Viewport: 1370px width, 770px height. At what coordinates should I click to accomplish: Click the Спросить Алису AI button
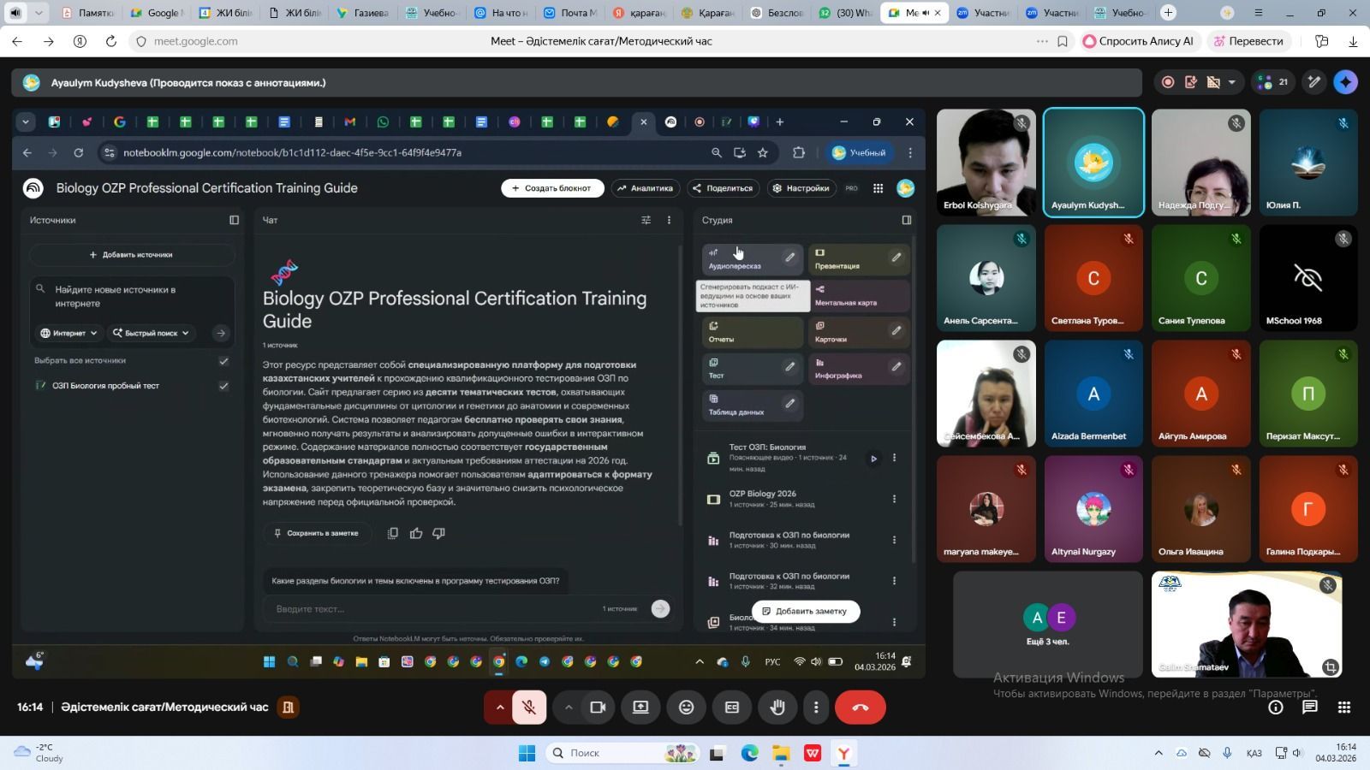pyautogui.click(x=1138, y=41)
